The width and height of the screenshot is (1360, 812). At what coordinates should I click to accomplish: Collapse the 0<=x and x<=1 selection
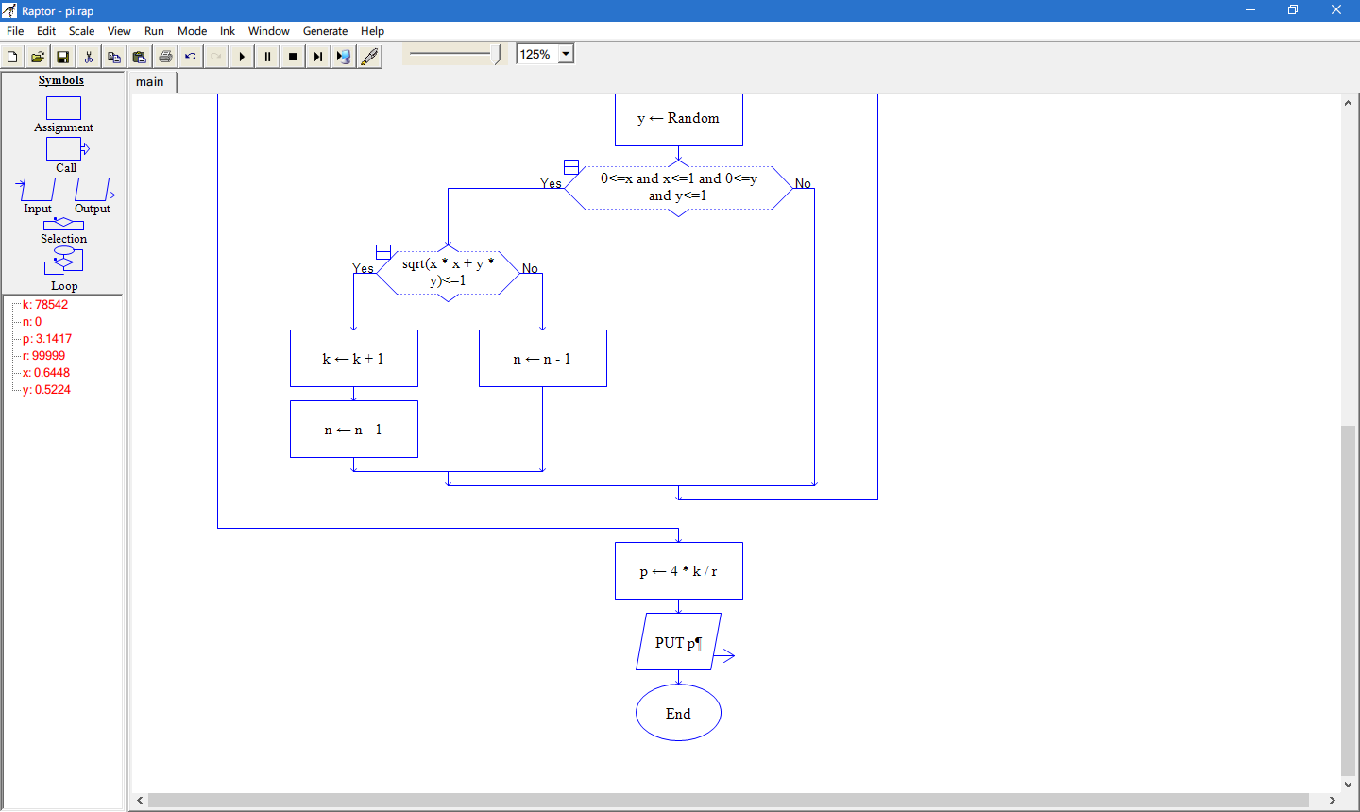click(x=571, y=167)
